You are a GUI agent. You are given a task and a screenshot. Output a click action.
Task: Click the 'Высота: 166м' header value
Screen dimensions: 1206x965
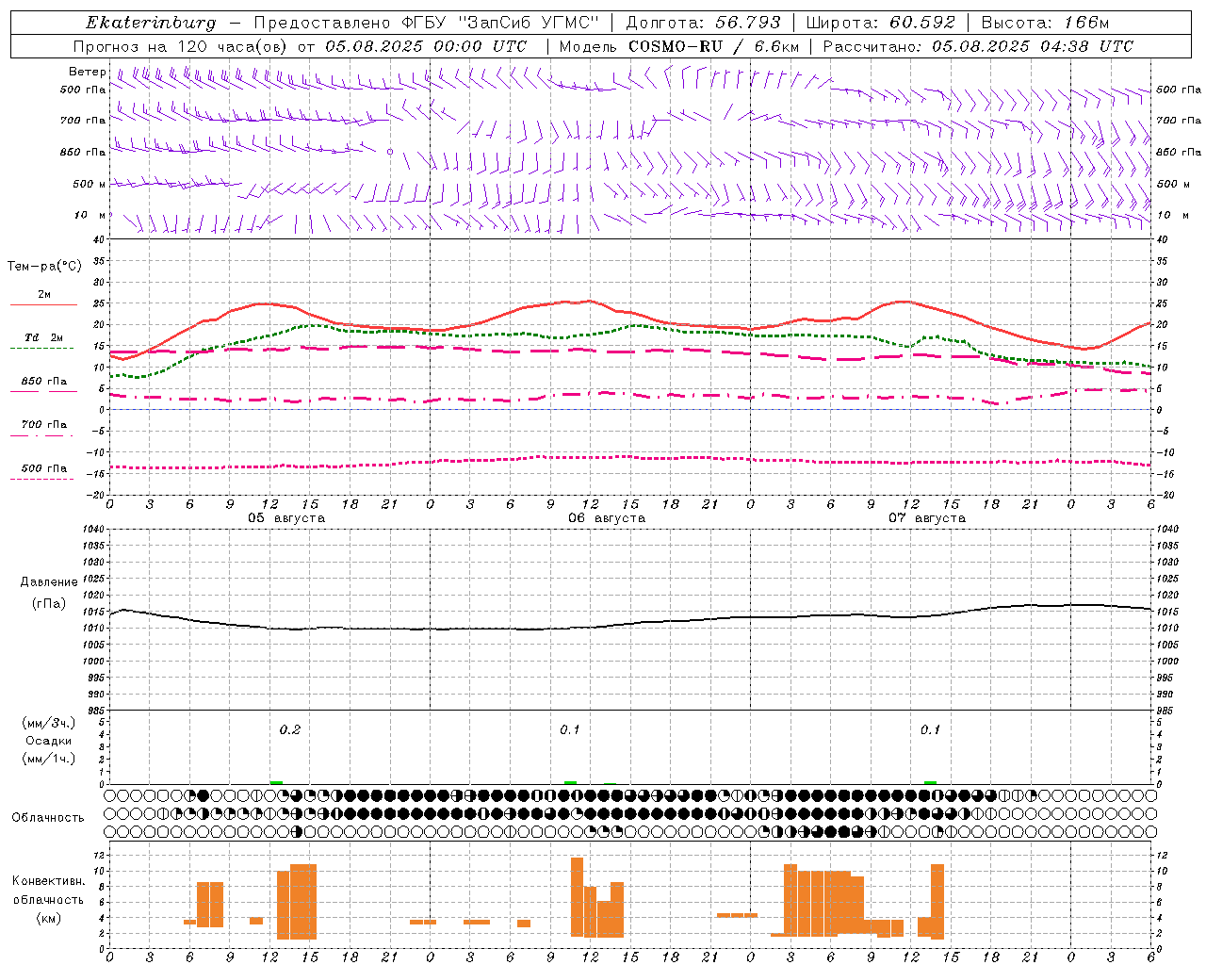coord(1046,23)
